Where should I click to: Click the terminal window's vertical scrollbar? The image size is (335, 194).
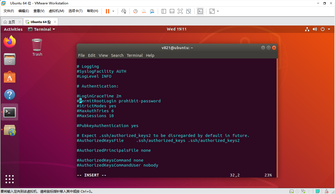pyautogui.click(x=277, y=118)
